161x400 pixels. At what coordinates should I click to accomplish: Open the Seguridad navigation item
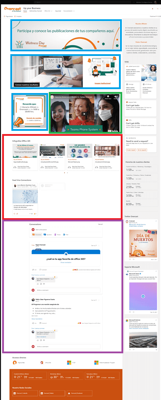coord(58,11)
